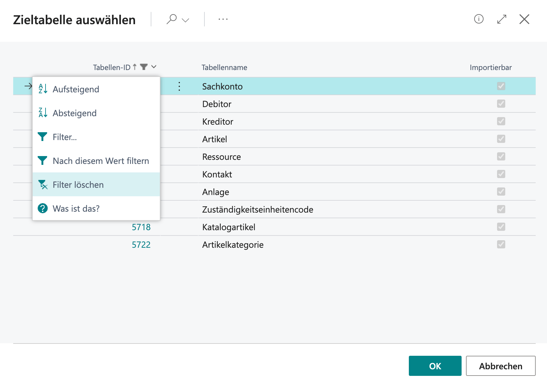
Task: Close the Zieltabelle auswählen dialog
Action: pos(524,19)
